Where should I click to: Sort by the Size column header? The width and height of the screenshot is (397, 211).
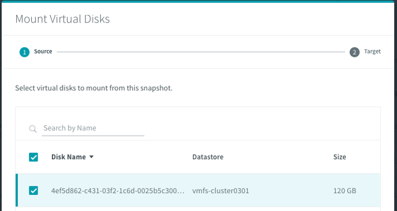(x=339, y=157)
